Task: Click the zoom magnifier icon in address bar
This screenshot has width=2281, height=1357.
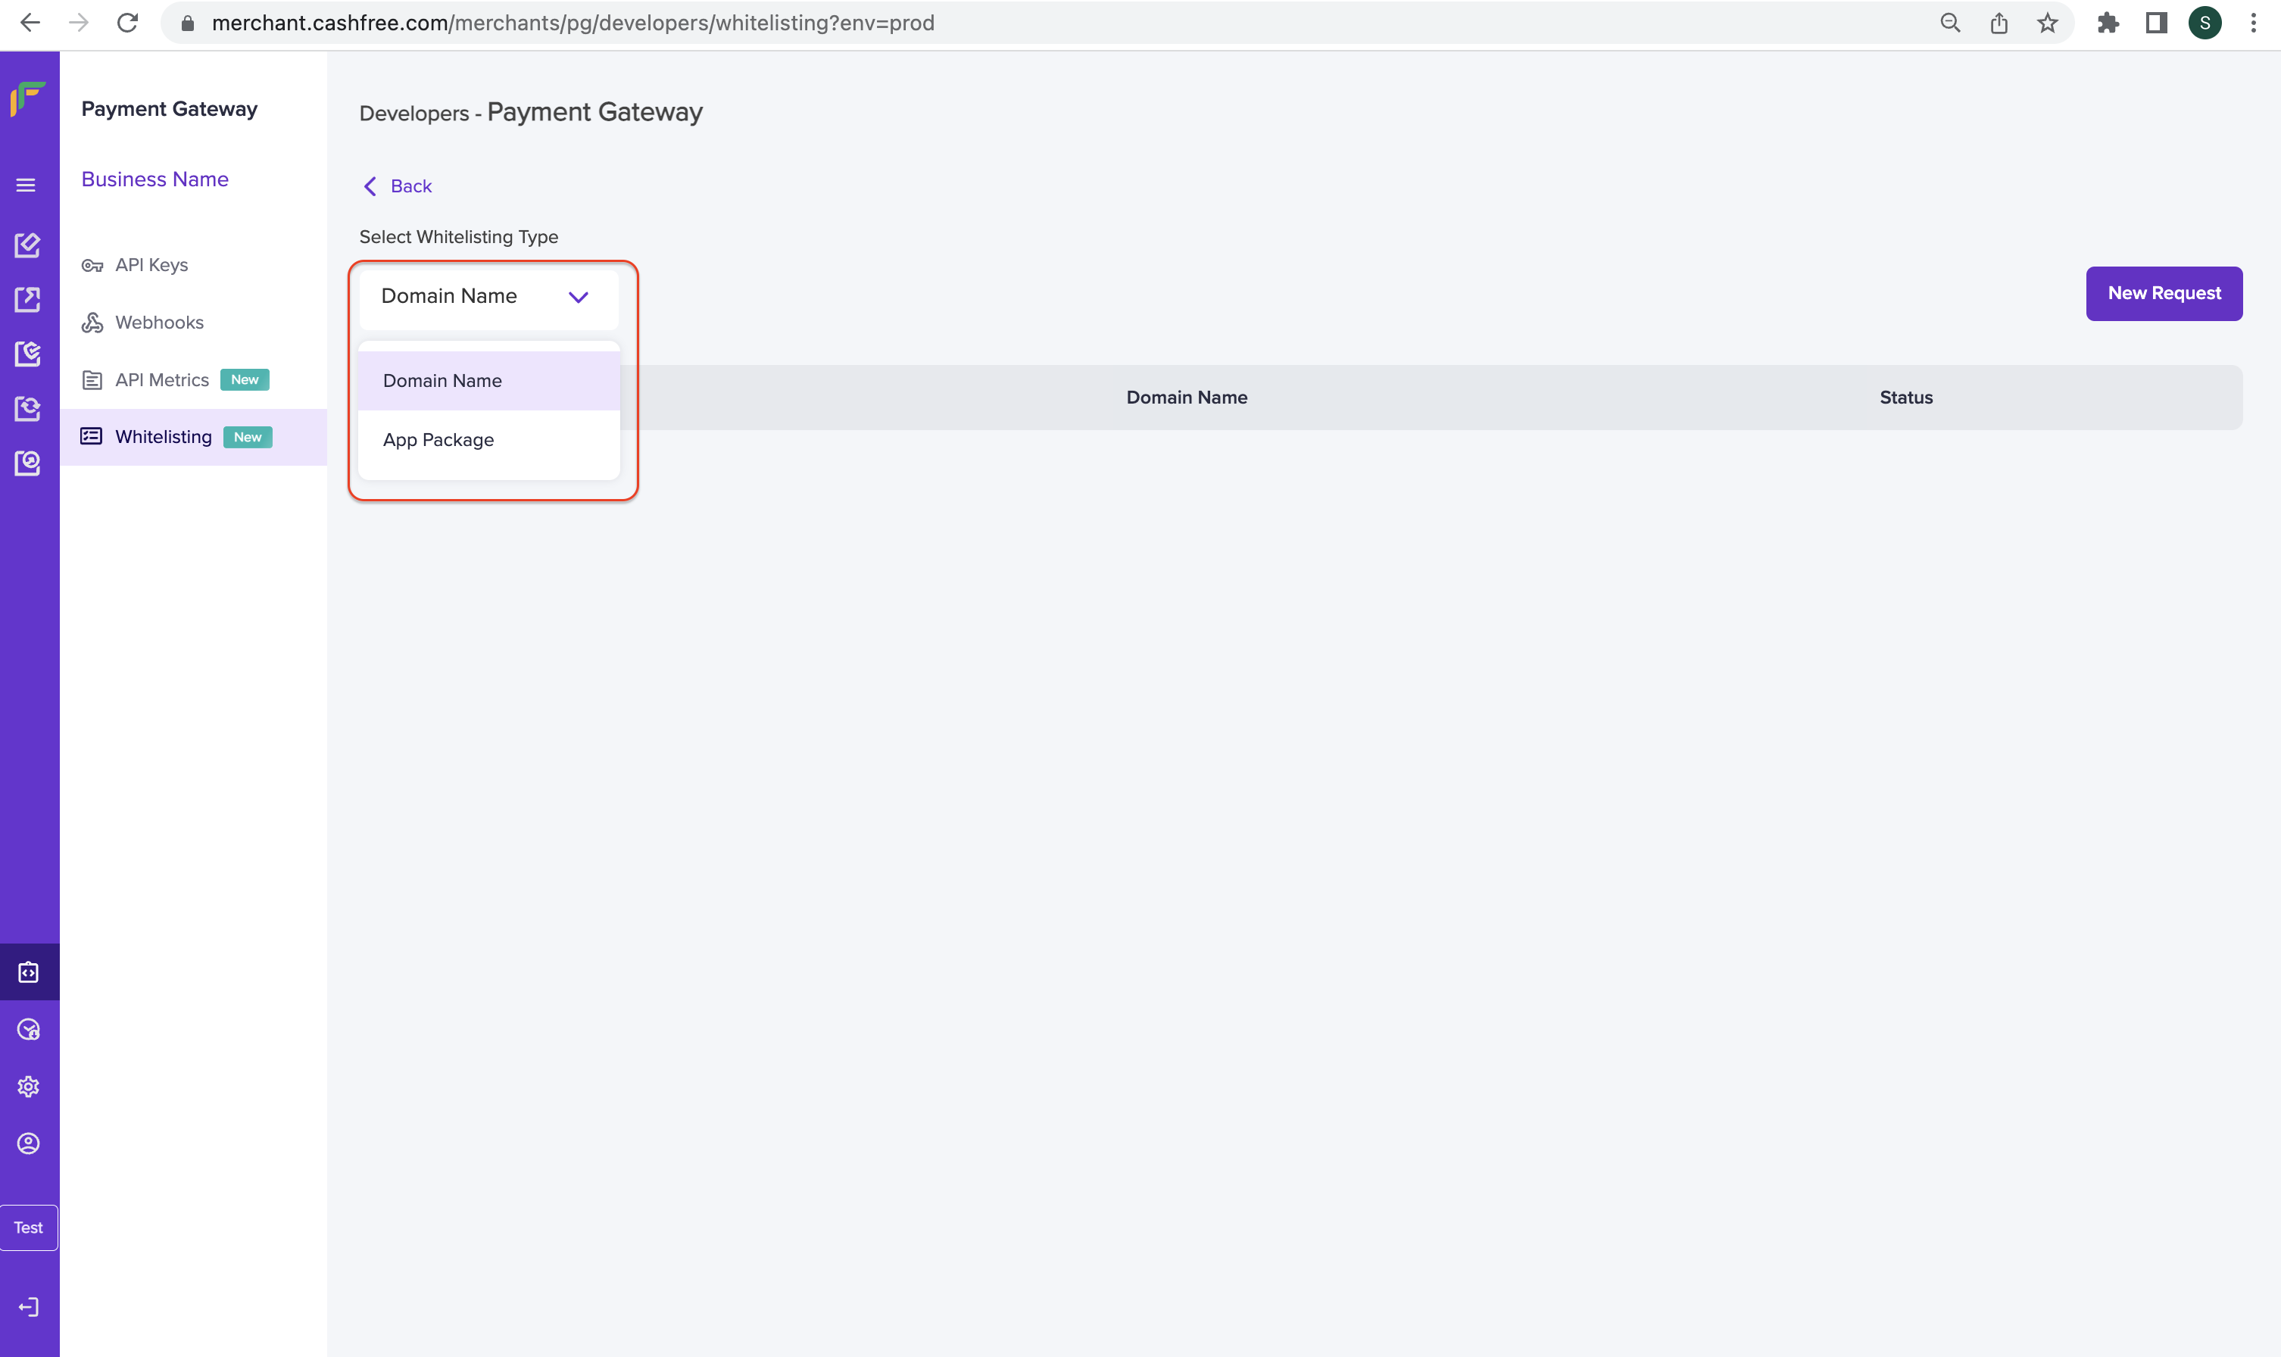Action: click(1950, 23)
